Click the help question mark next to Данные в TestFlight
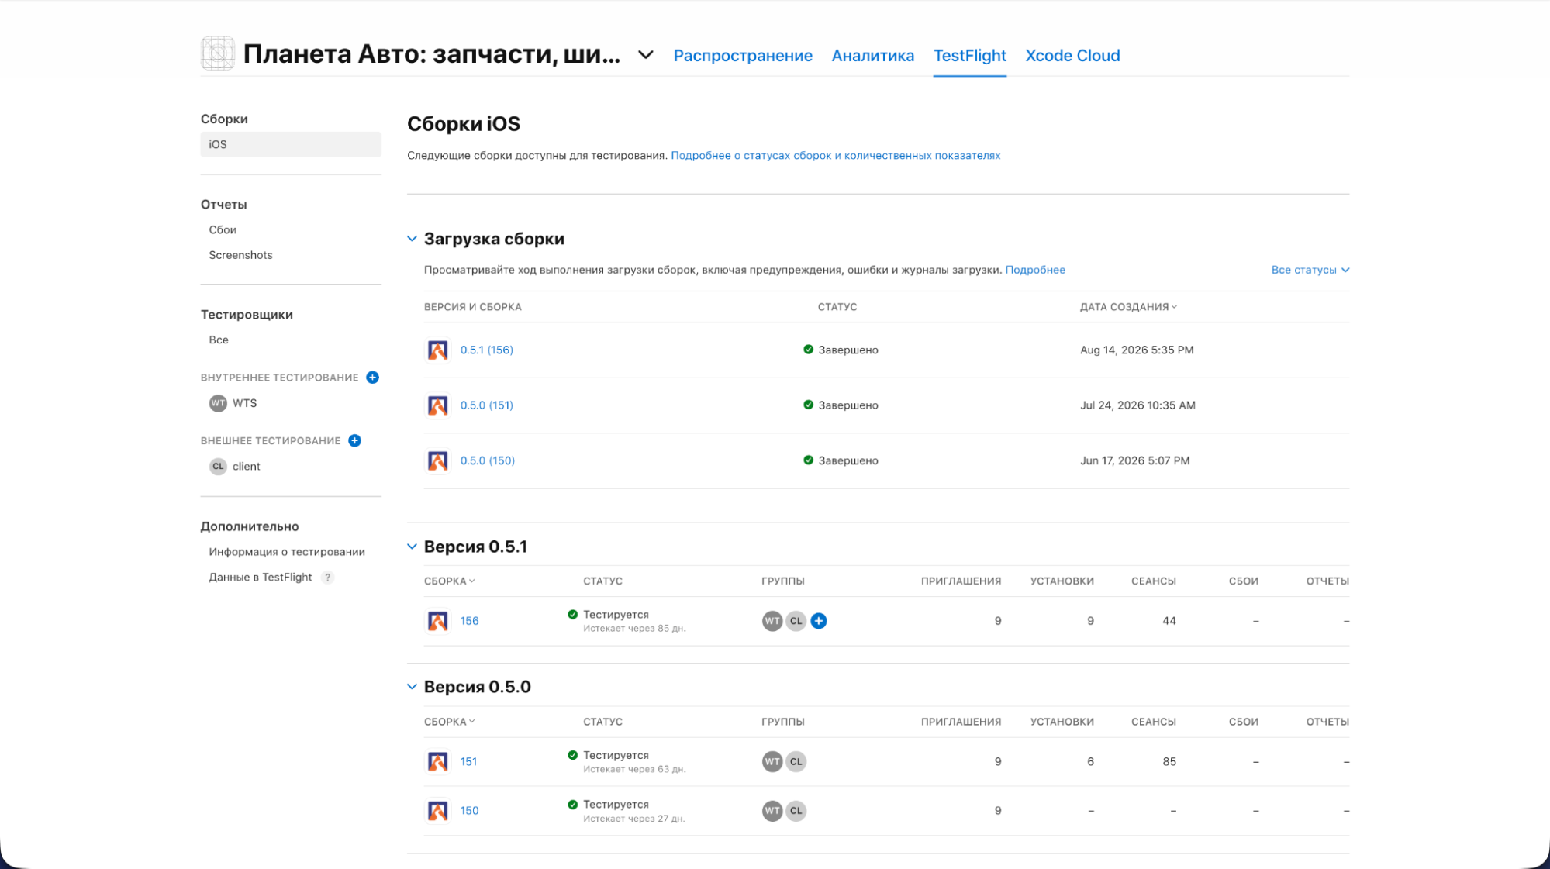Screen dimensions: 1550x869 coord(328,577)
